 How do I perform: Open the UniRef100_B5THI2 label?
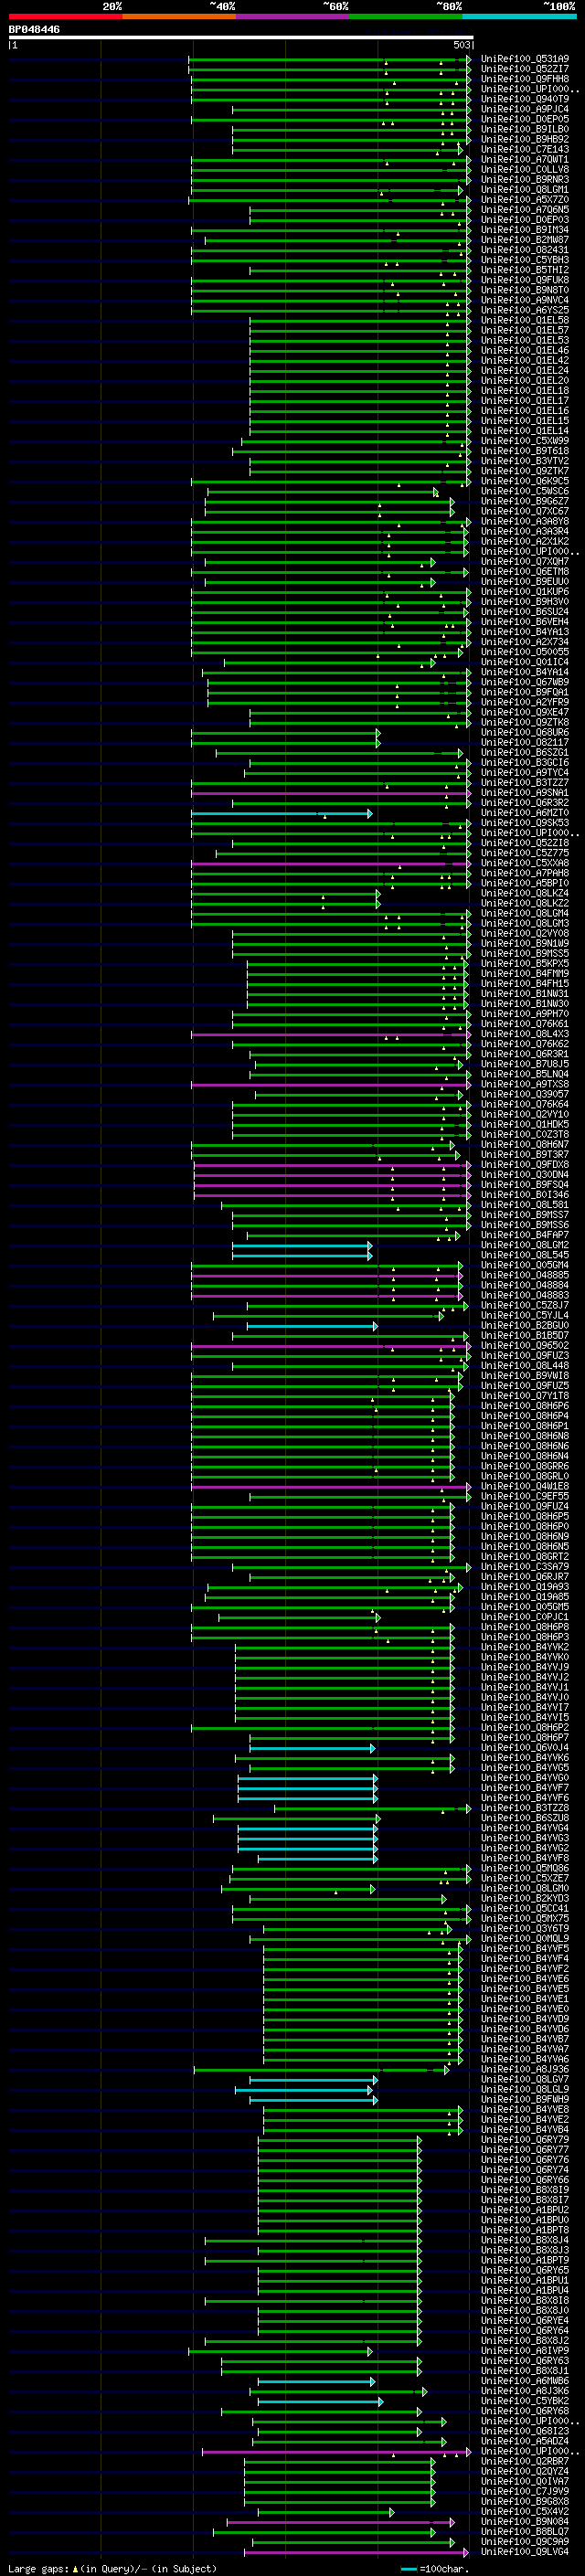point(525,270)
